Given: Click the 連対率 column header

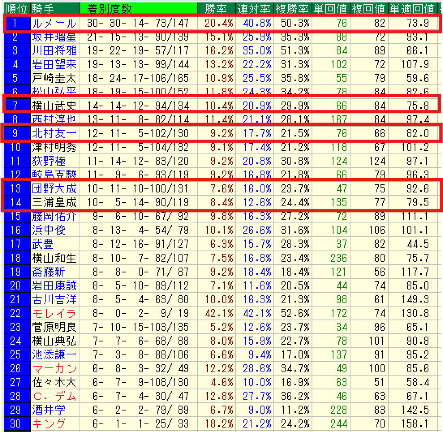Looking at the screenshot, I should pos(254,8).
